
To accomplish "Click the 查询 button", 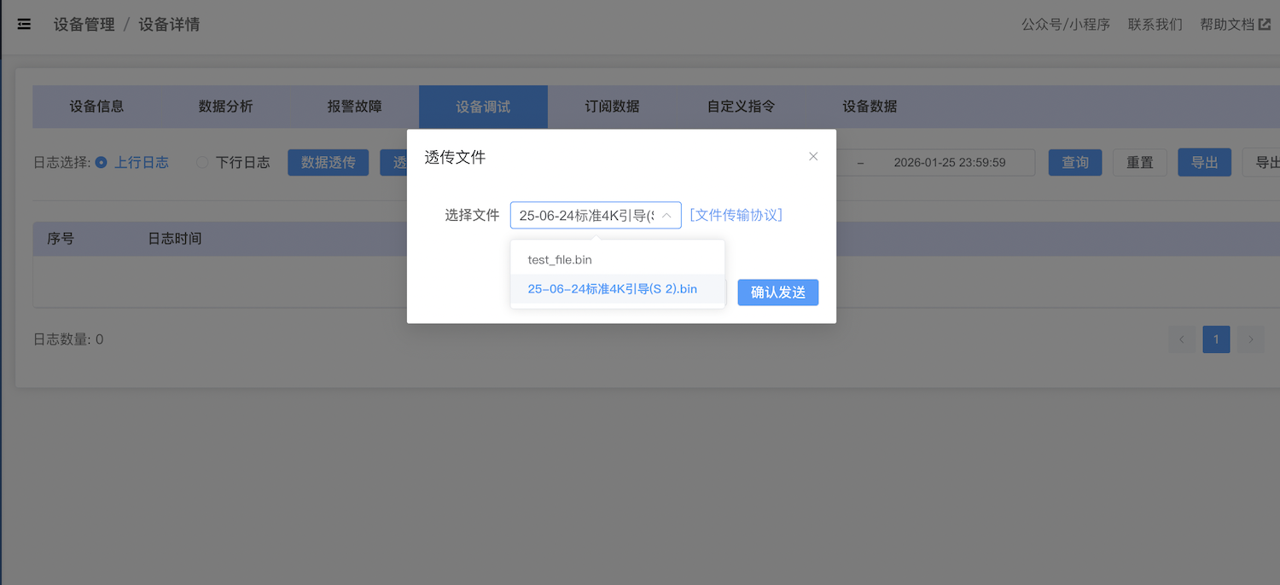I will (x=1074, y=162).
